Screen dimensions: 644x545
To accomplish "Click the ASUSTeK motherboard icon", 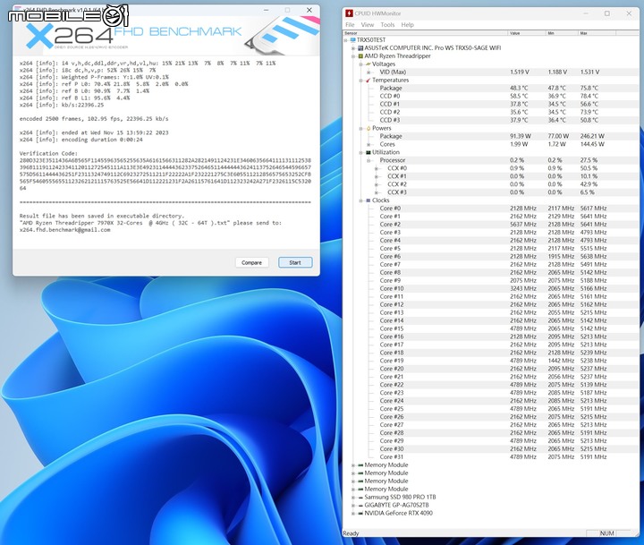I will (x=360, y=48).
